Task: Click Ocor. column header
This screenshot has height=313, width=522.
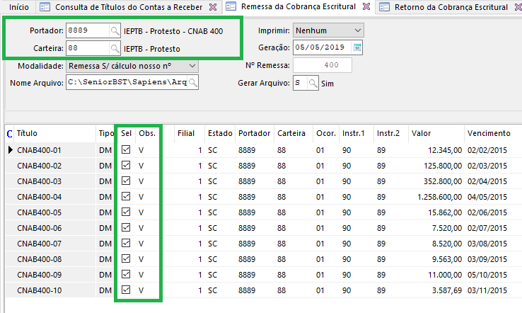Action: point(326,133)
